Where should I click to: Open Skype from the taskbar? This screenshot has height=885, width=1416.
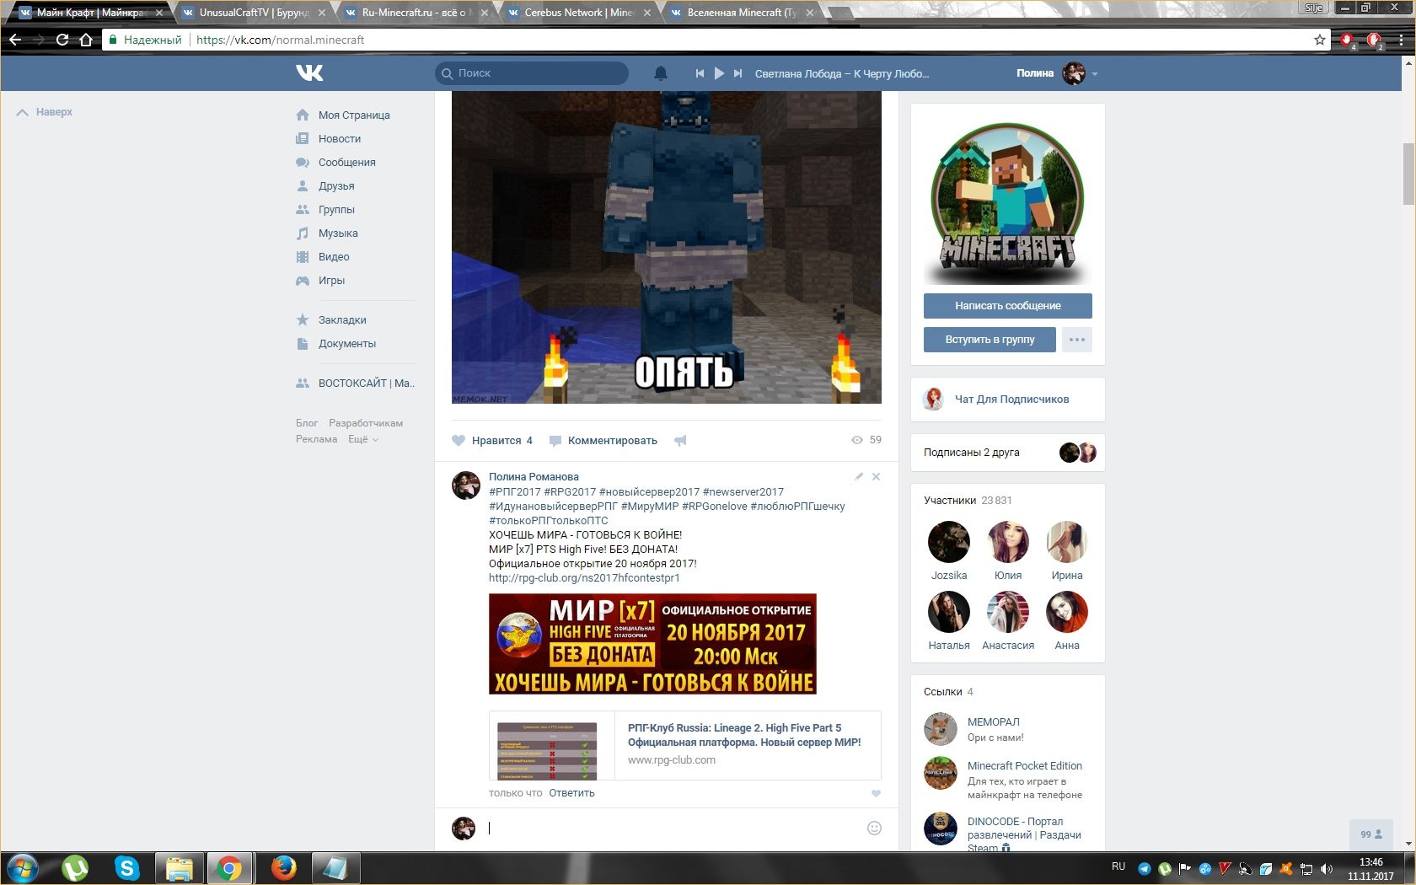[126, 867]
